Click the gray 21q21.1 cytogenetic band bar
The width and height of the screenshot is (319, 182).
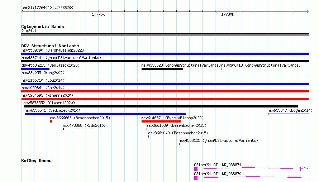165,35
